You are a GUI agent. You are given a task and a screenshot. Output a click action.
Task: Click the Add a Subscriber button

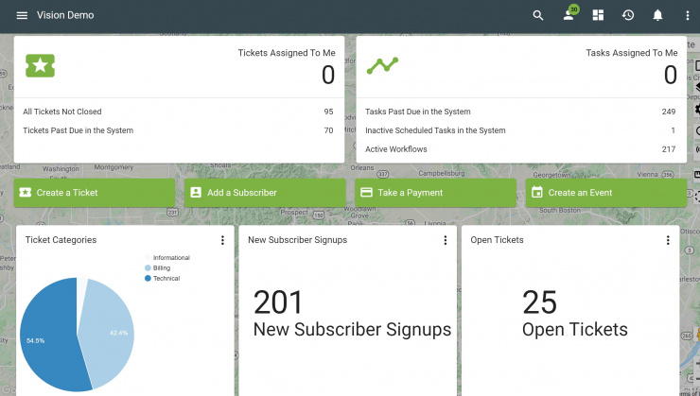point(265,193)
